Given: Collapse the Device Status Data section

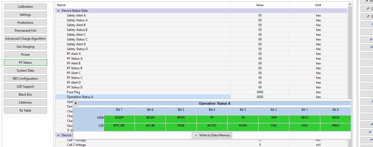Looking at the screenshot, I should click(59, 11).
